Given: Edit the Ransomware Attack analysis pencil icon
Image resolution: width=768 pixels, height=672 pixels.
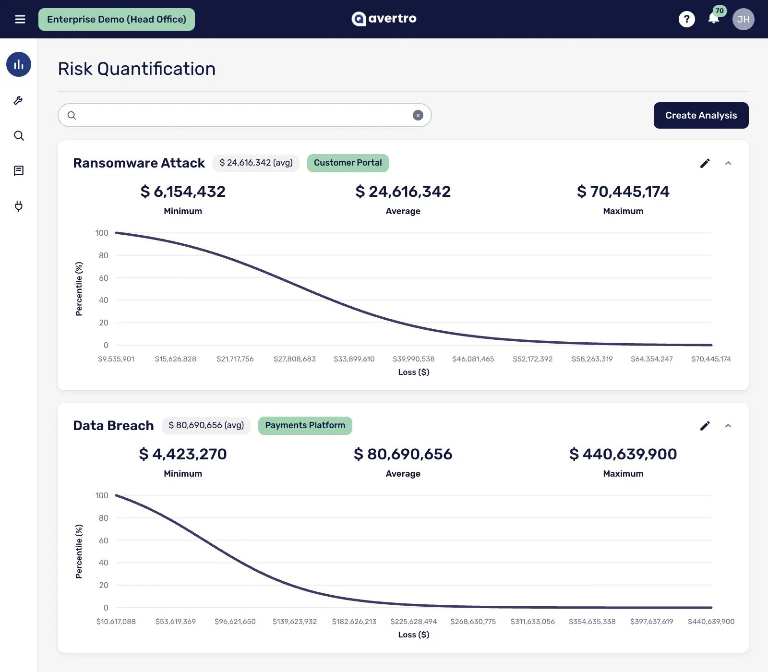Looking at the screenshot, I should (705, 163).
